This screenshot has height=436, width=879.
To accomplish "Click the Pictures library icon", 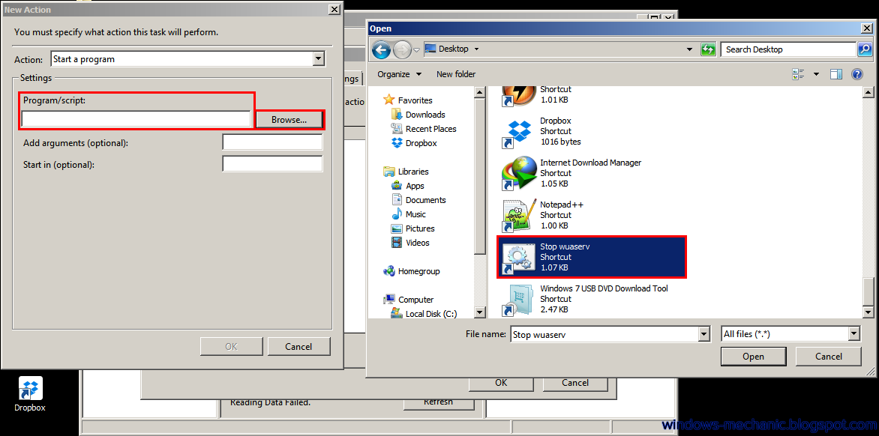I will click(x=397, y=228).
